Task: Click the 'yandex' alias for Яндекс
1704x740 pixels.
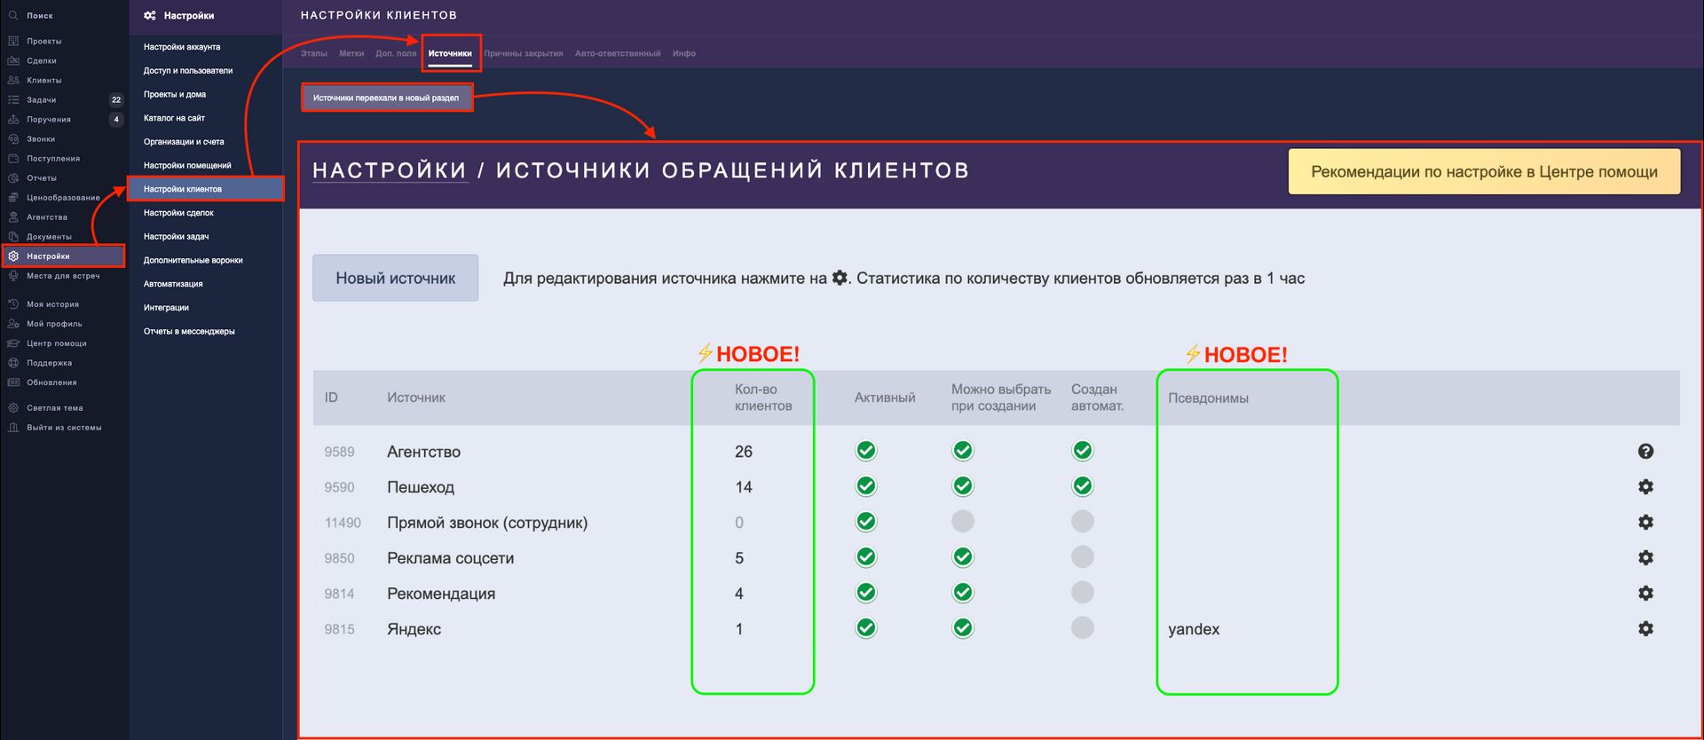Action: point(1194,629)
